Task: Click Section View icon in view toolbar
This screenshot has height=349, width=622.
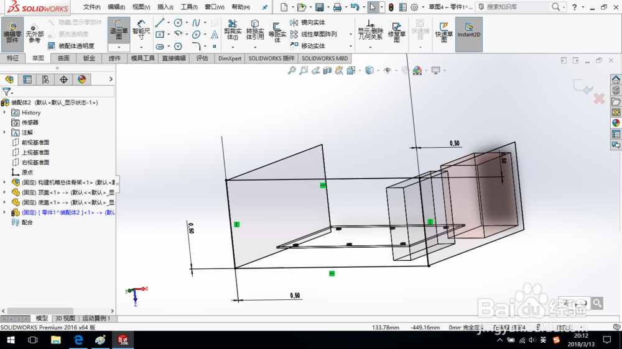Action: coord(327,71)
